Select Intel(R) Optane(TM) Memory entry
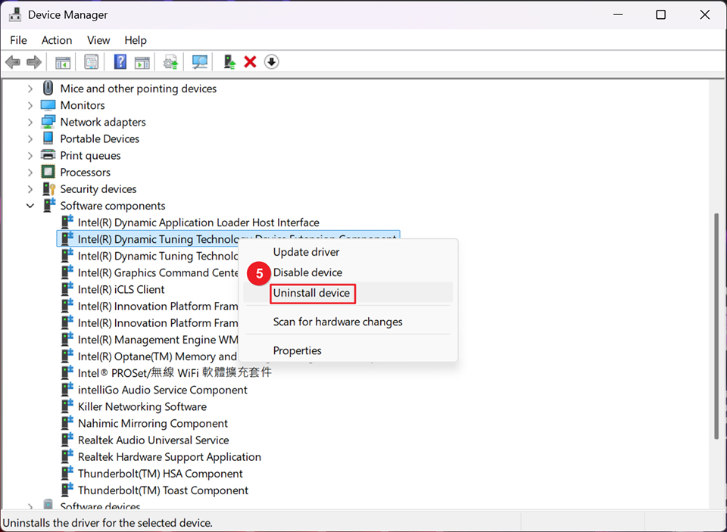Screen dimensions: 727x532 (158, 356)
